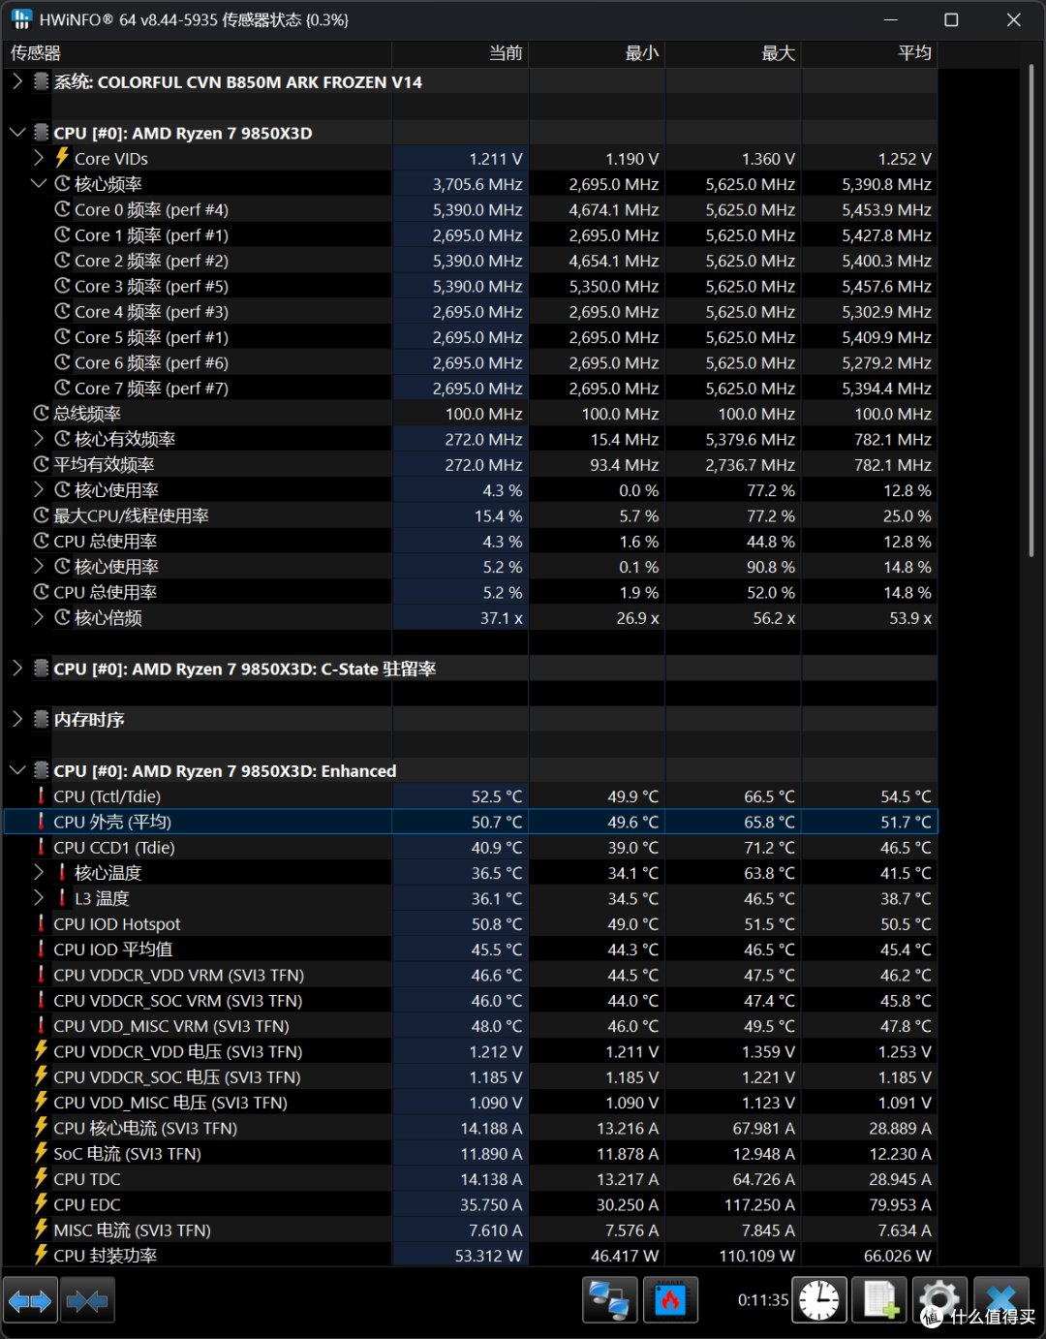Image resolution: width=1046 pixels, height=1339 pixels.
Task: Select the CPU 核心电流 (SVI3 TFN) row
Action: coord(471,1128)
